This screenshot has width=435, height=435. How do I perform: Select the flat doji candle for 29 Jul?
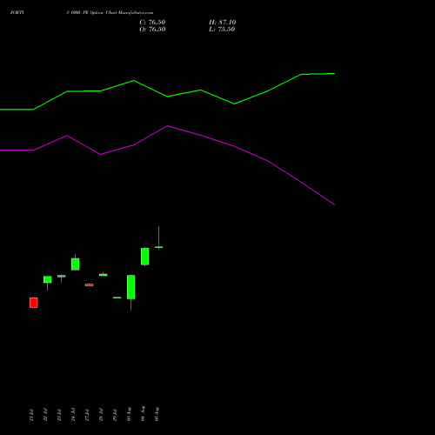point(117,298)
